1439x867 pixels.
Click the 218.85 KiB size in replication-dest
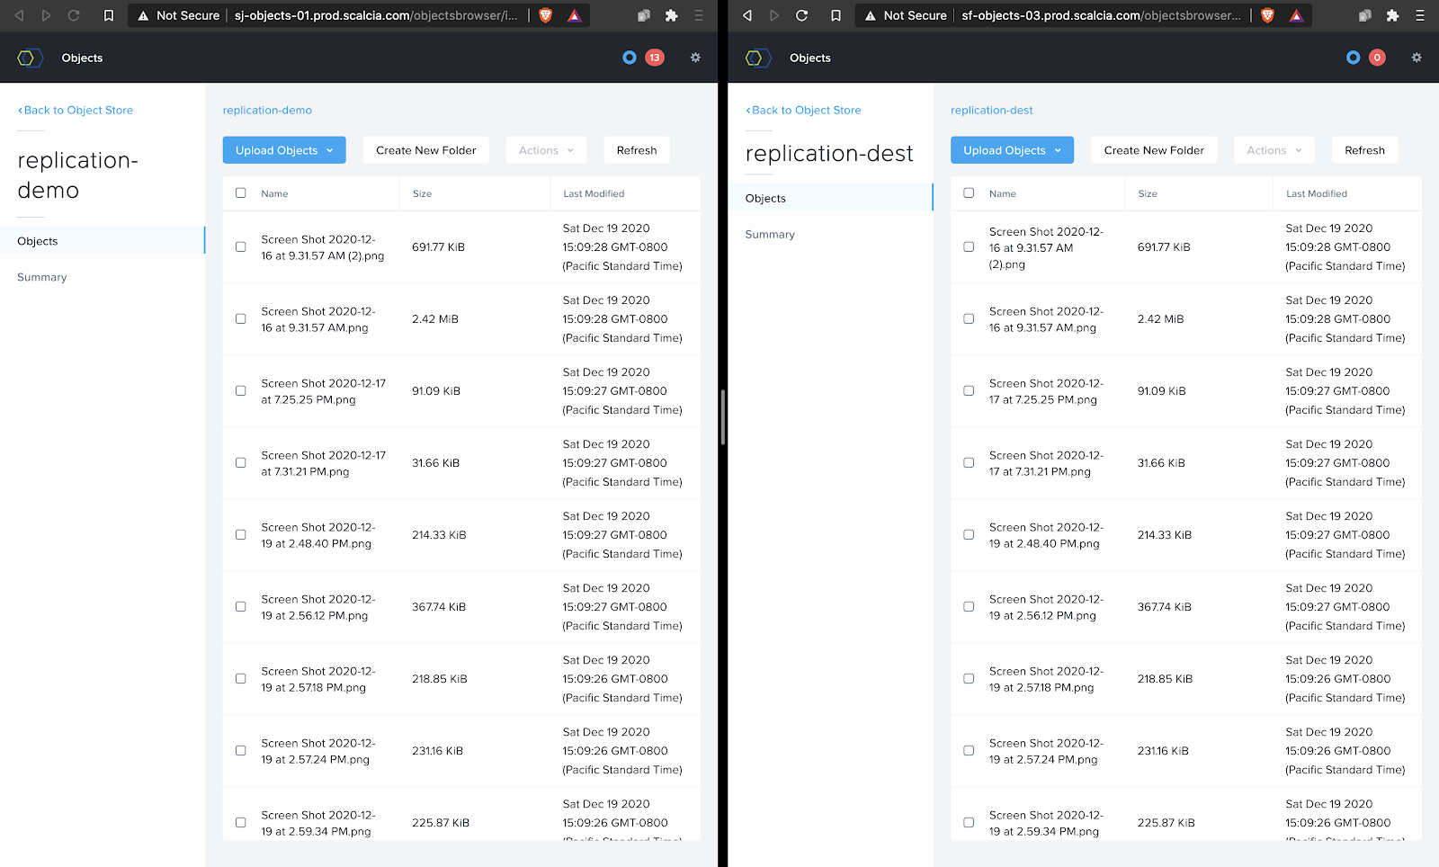click(x=1165, y=679)
